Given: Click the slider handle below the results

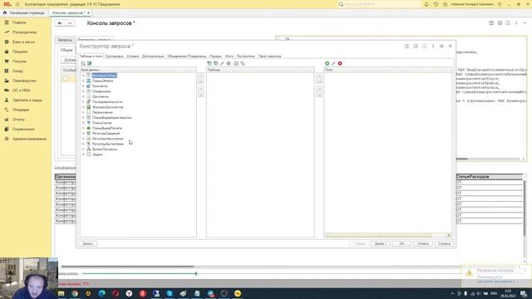Looking at the screenshot, I should [196, 273].
